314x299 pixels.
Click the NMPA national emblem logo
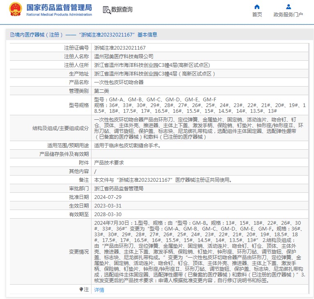pos(16,9)
